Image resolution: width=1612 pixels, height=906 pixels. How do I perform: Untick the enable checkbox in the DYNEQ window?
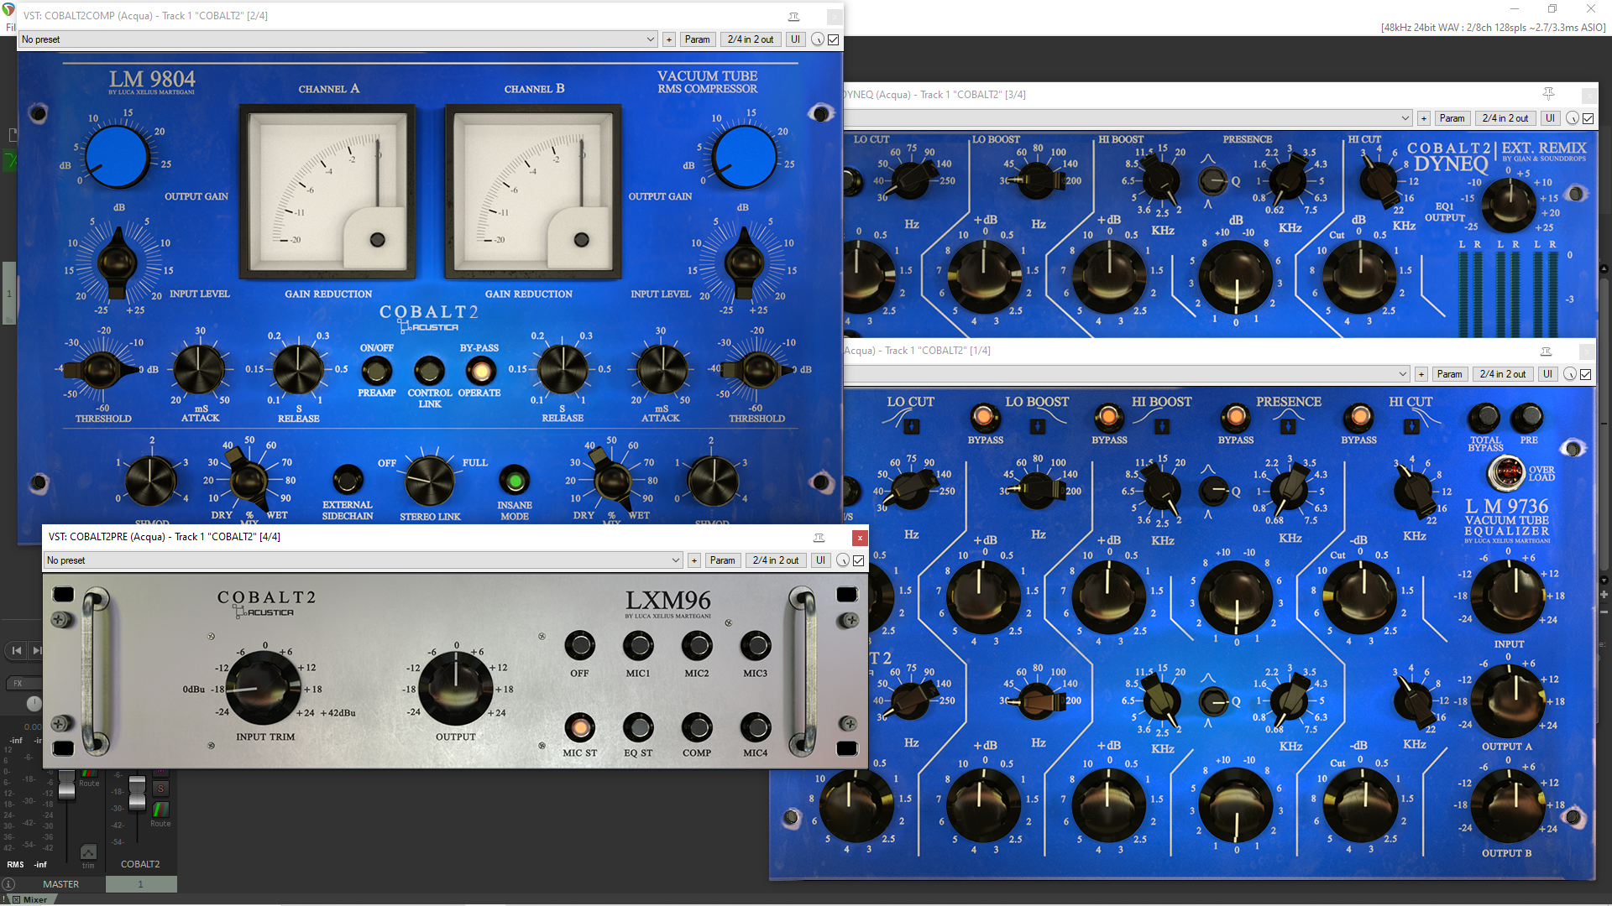point(1588,118)
